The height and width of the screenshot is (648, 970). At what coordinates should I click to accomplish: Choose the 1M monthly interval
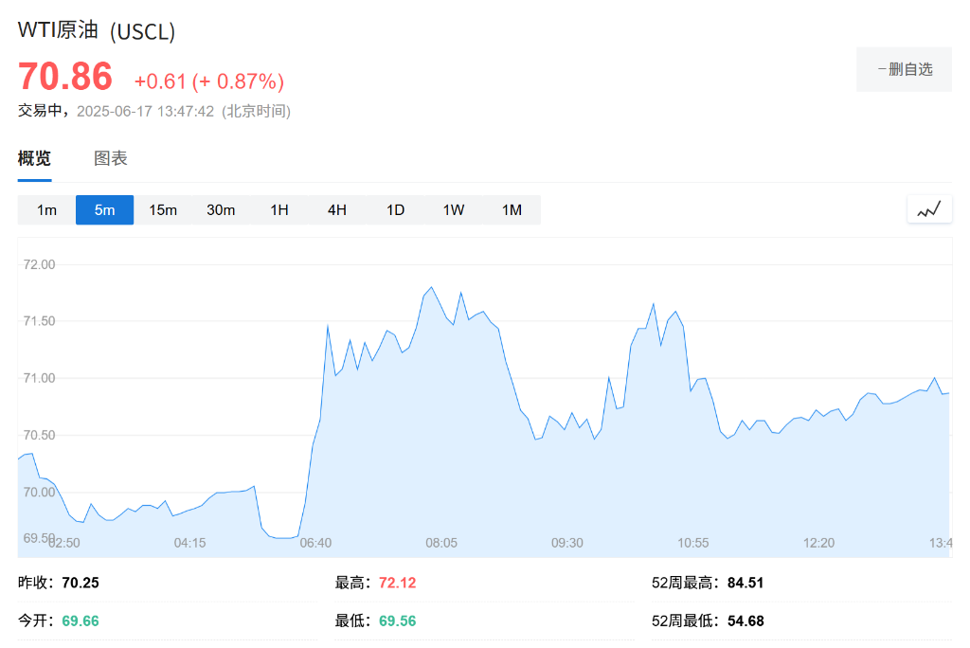click(x=512, y=210)
